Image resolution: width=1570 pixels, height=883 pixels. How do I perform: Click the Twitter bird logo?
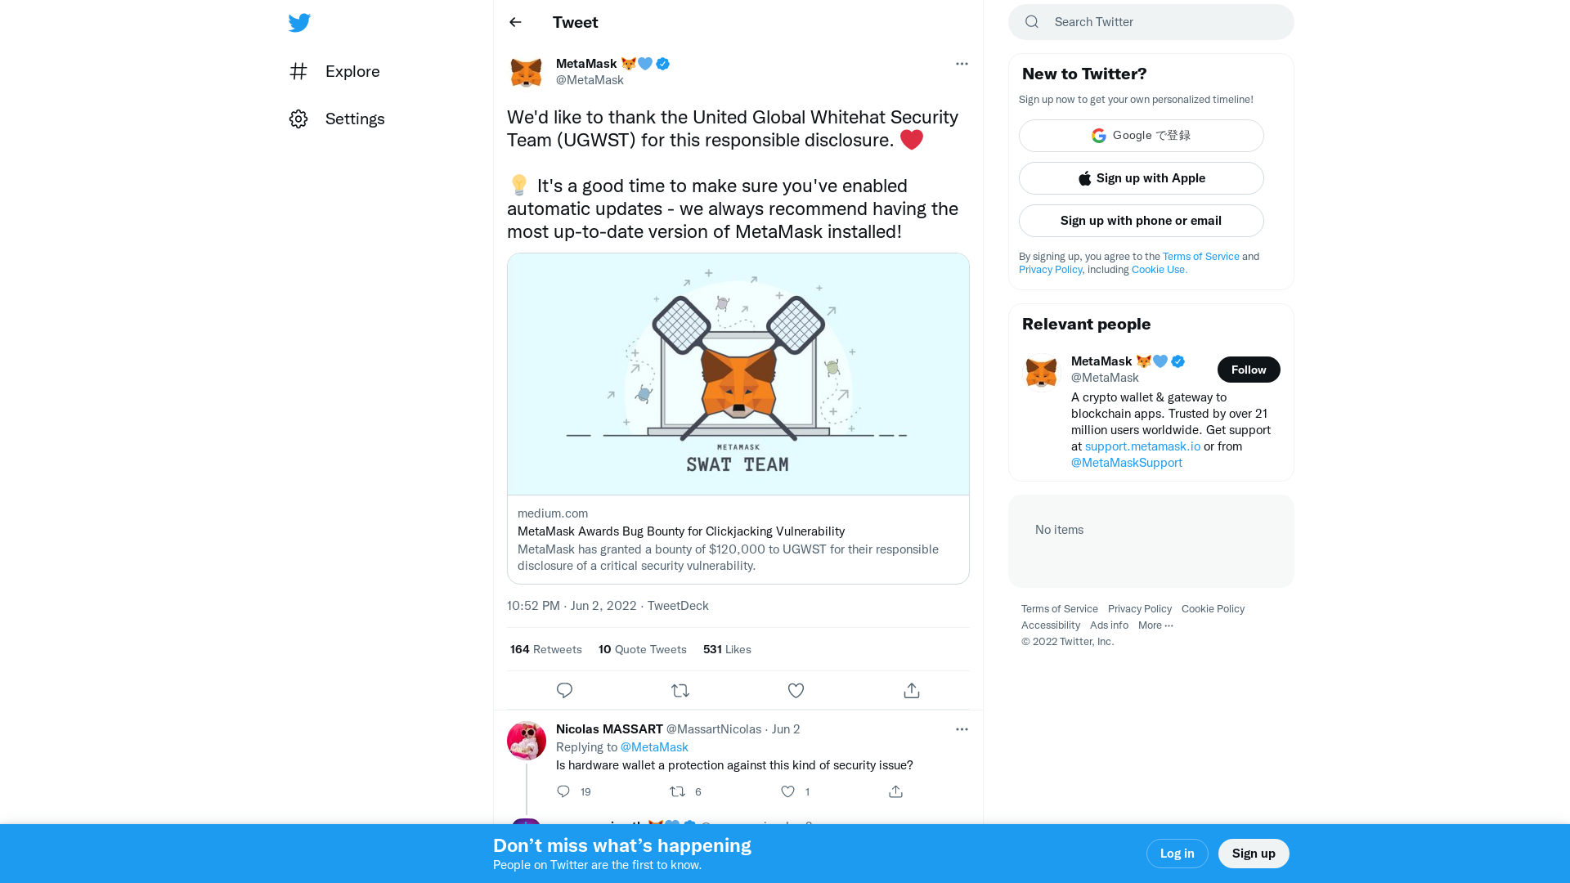(x=299, y=22)
